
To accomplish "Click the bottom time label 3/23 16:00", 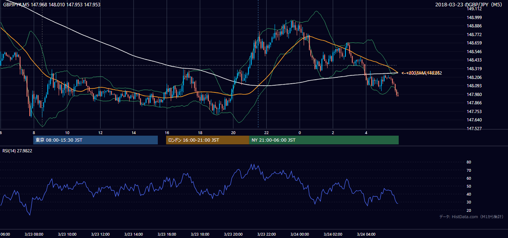I will (x=167, y=234).
